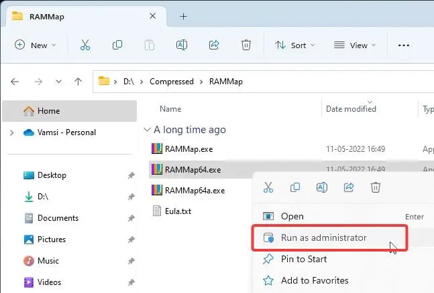The image size is (434, 293).
Task: Open Music in the navigation pane
Action: point(48,261)
